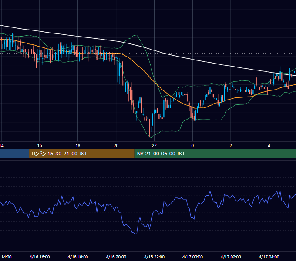Click the 16 label on upper time axis

[x=40, y=146]
